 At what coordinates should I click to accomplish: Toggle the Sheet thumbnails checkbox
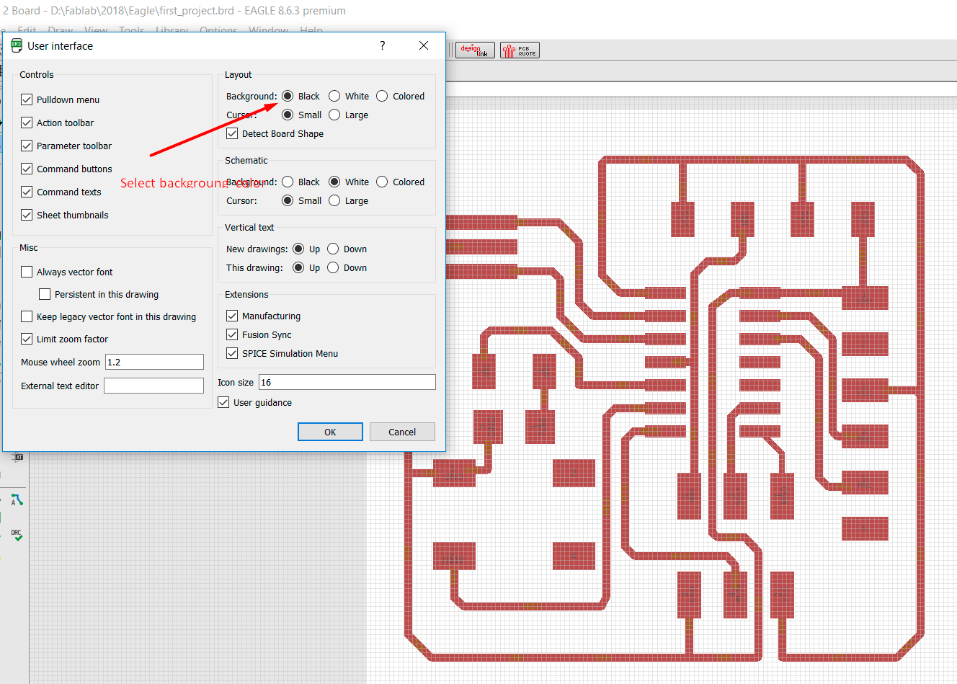point(27,215)
